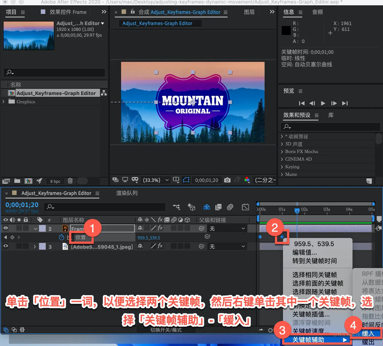
Task: Select 关键帧插值... in the context menu
Action: 311,314
